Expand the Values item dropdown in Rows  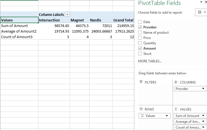(x=167, y=116)
